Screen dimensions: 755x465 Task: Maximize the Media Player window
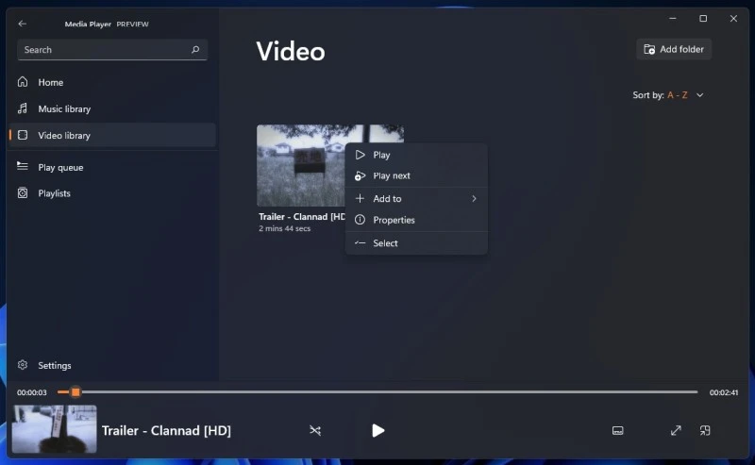coord(703,18)
